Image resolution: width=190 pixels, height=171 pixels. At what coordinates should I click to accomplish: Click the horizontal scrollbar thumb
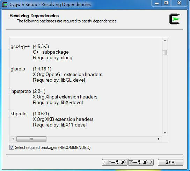(31, 139)
